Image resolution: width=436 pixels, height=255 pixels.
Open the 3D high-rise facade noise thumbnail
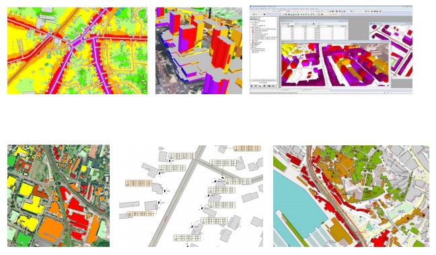tap(198, 50)
